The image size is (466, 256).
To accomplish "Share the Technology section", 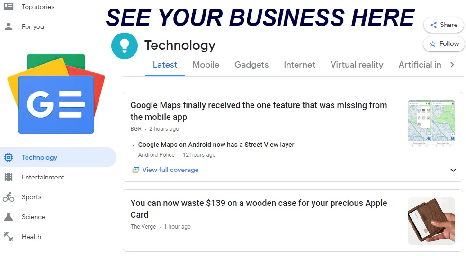I will 444,25.
